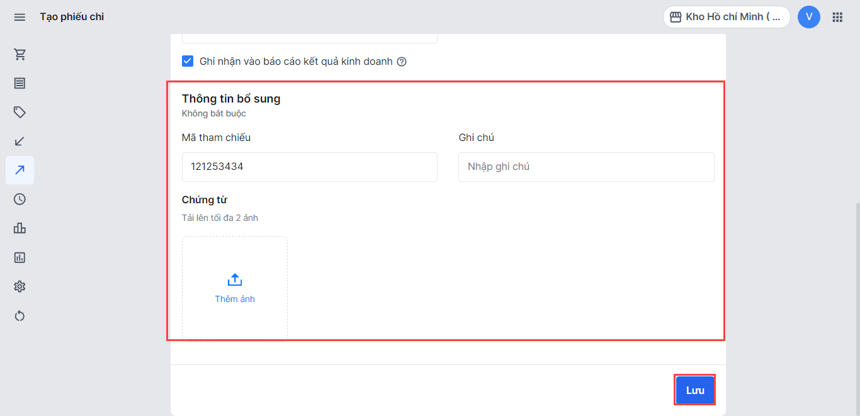Uncheck Ghi nhận vào báo cáo checkbox

(188, 61)
